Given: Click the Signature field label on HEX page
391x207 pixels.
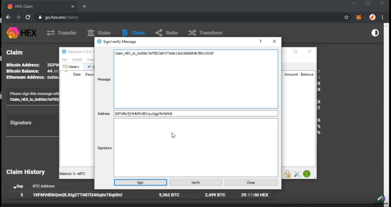Looking at the screenshot, I should click(x=21, y=123).
